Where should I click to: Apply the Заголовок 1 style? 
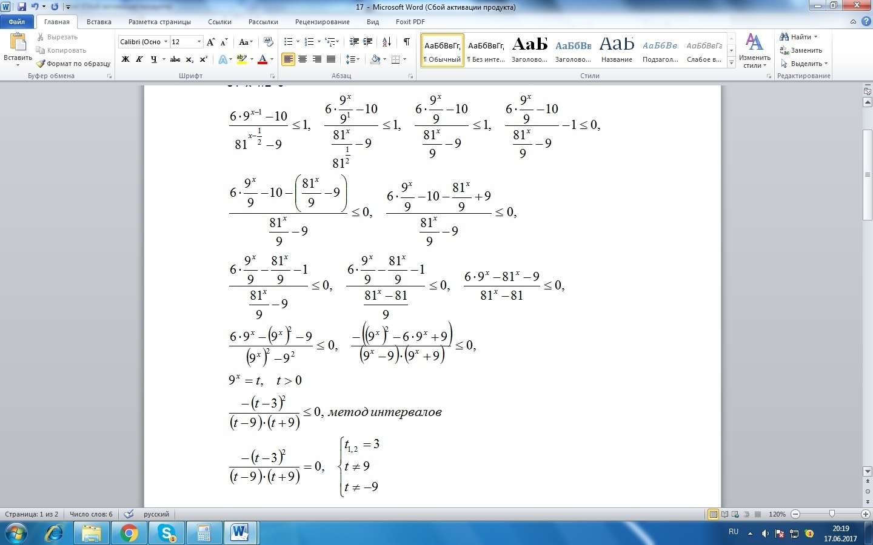pos(530,50)
